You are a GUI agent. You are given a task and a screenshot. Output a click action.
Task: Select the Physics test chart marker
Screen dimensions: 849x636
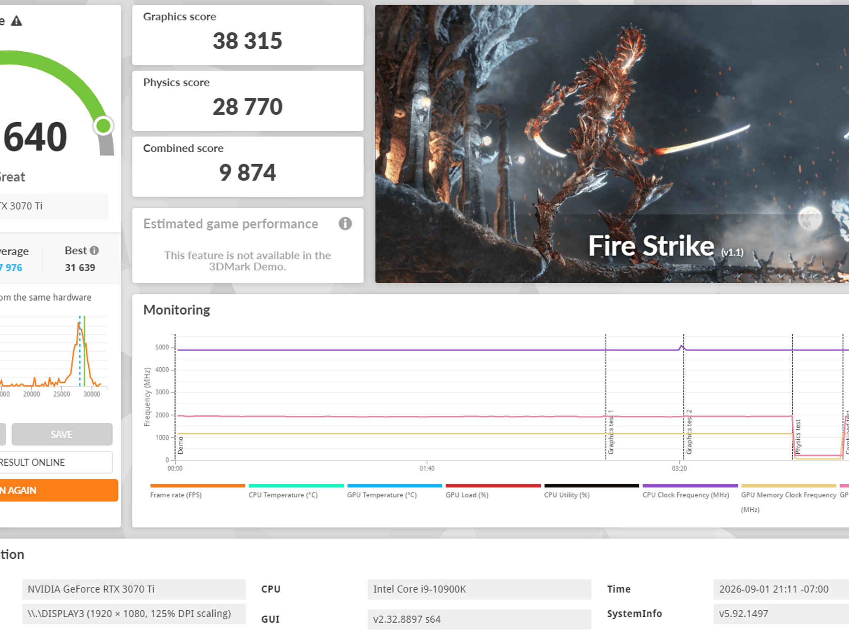798,436
